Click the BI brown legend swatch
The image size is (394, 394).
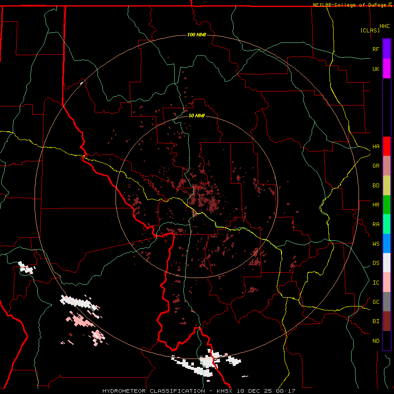(x=387, y=321)
